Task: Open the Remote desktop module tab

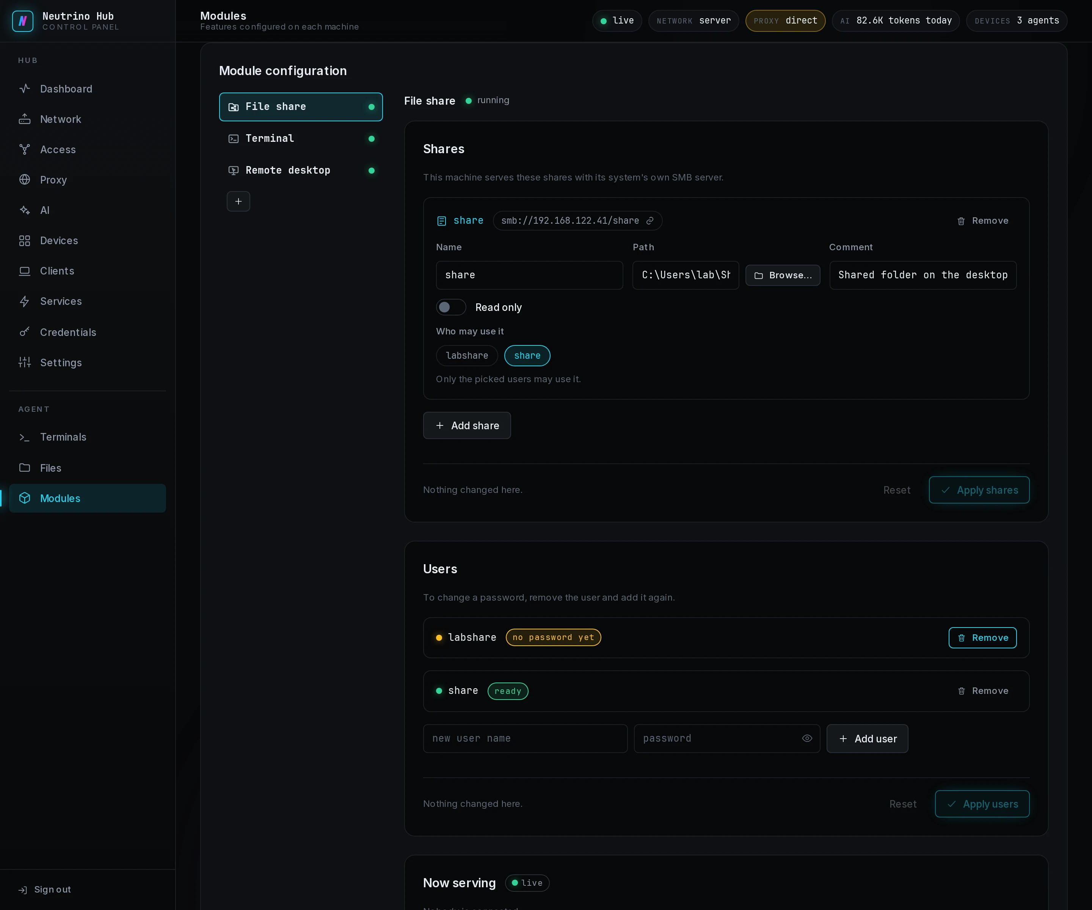Action: coord(301,171)
